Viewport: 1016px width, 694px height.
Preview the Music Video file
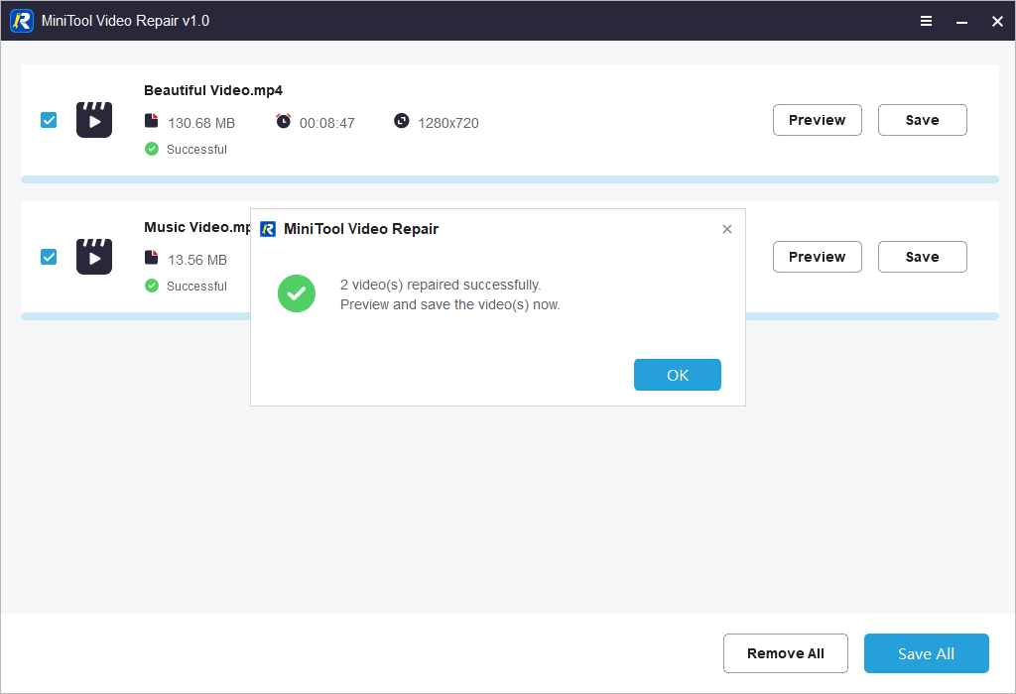pos(818,257)
